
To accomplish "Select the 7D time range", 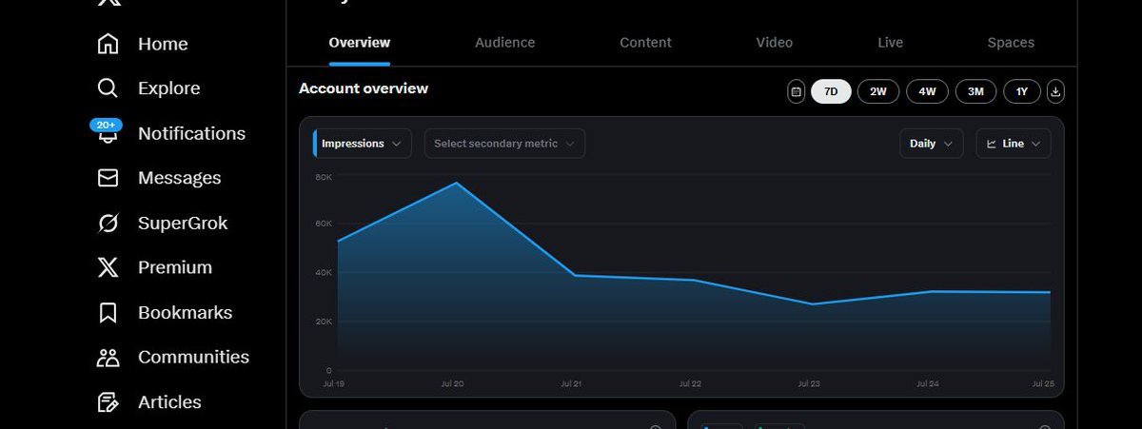I will (x=831, y=91).
